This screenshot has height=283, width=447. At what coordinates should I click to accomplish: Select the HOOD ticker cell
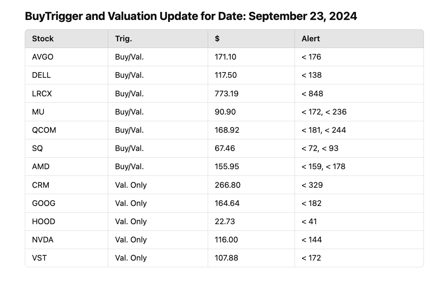(44, 221)
